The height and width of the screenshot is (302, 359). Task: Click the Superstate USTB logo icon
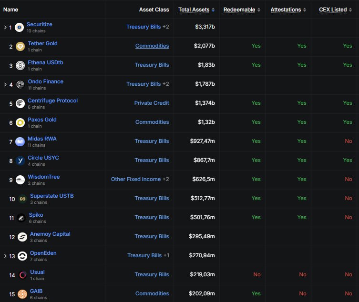point(22,199)
